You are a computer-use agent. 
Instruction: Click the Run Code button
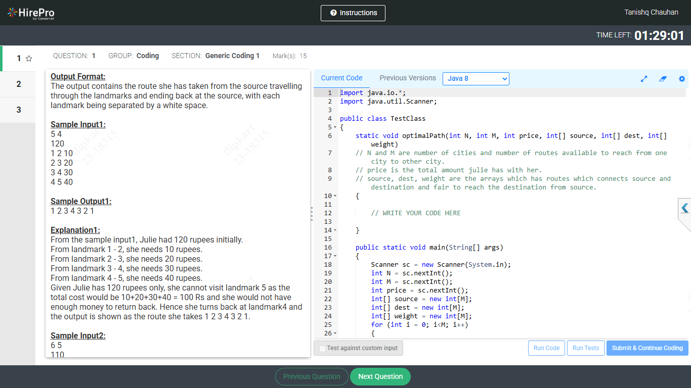546,348
